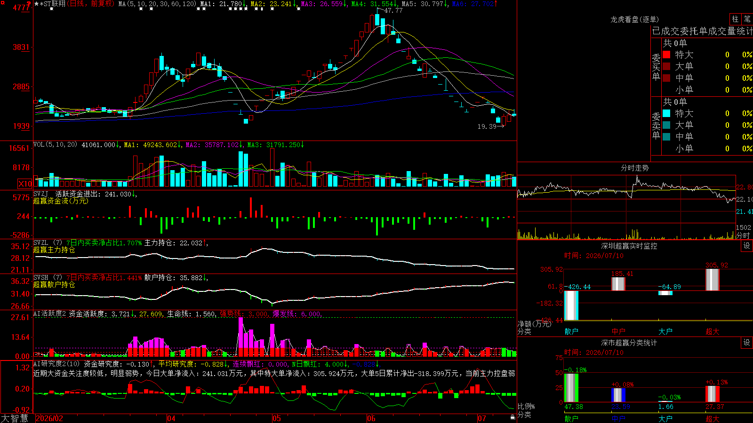Click the 超赢资金流(万元) label
This screenshot has width=753, height=423.
tap(61, 201)
